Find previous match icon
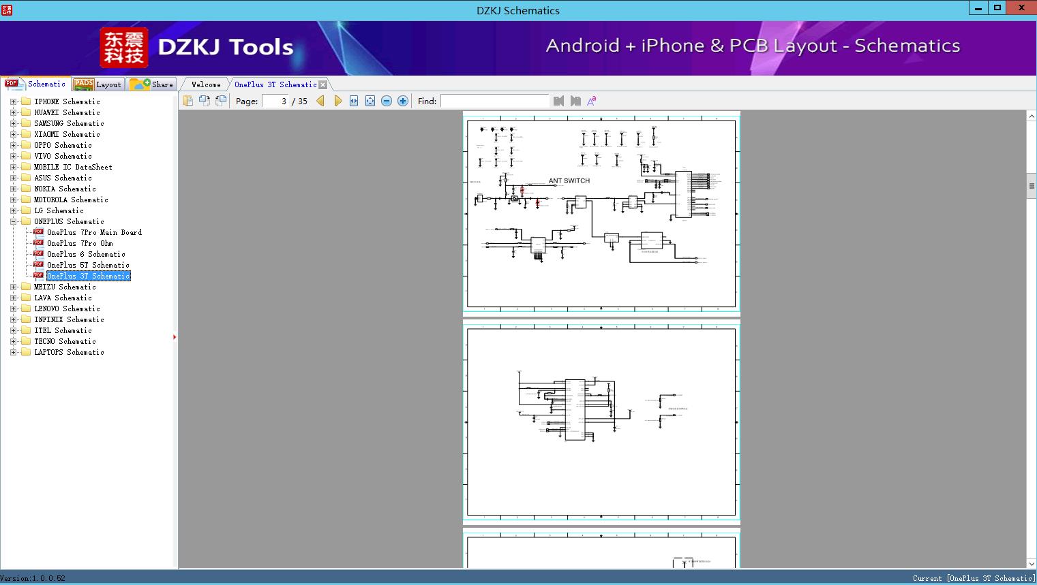The height and width of the screenshot is (585, 1037). 559,101
